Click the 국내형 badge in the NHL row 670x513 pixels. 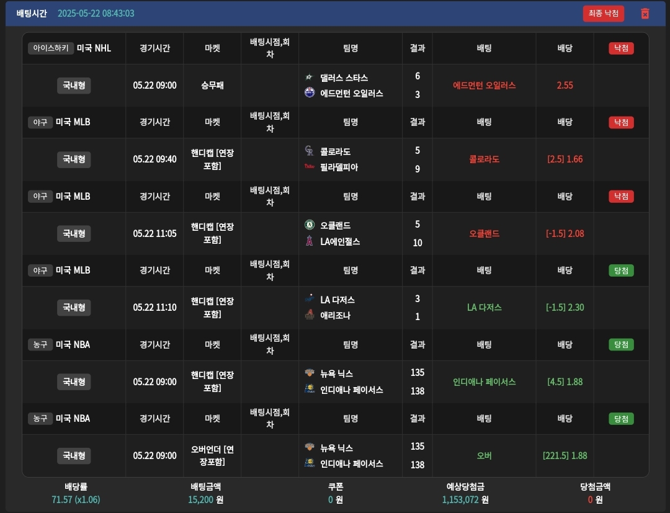(73, 86)
